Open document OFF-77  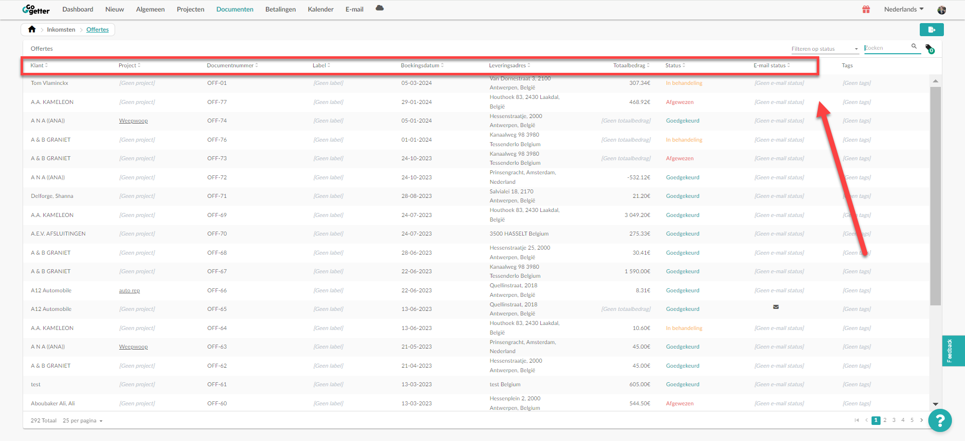click(x=217, y=102)
